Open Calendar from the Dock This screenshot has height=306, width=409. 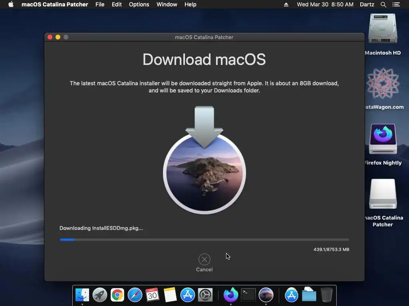[152, 295]
